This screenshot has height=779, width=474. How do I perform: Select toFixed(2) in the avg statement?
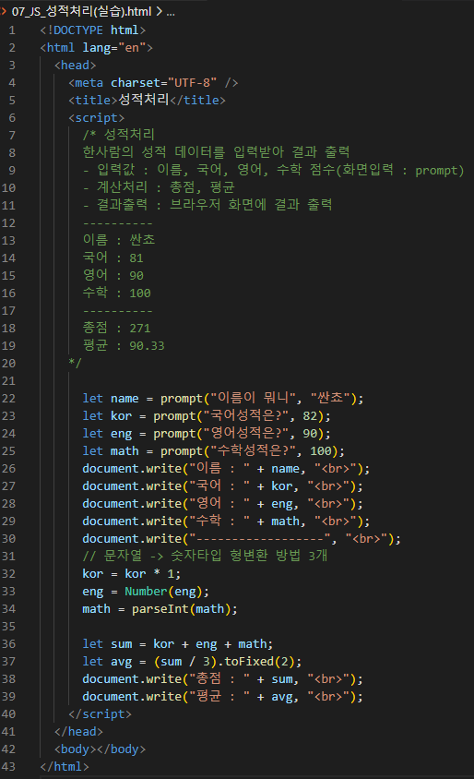pos(259,661)
